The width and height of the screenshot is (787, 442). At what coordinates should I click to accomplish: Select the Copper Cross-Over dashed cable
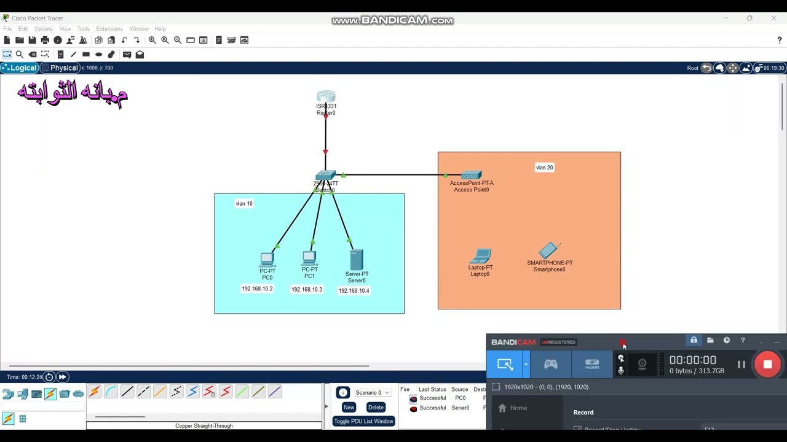143,392
